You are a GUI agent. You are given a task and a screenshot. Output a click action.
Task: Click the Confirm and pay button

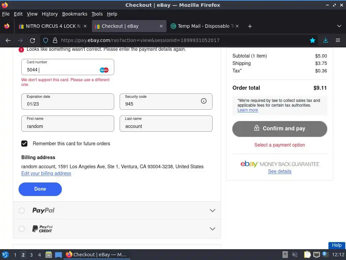pyautogui.click(x=279, y=129)
